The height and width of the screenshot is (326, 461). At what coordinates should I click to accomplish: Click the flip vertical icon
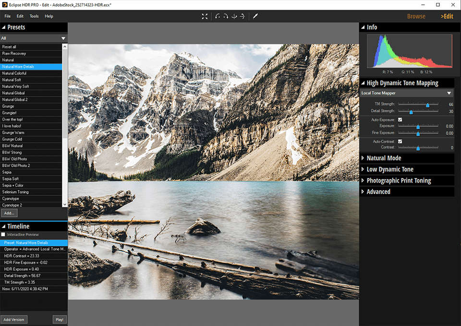pyautogui.click(x=234, y=16)
